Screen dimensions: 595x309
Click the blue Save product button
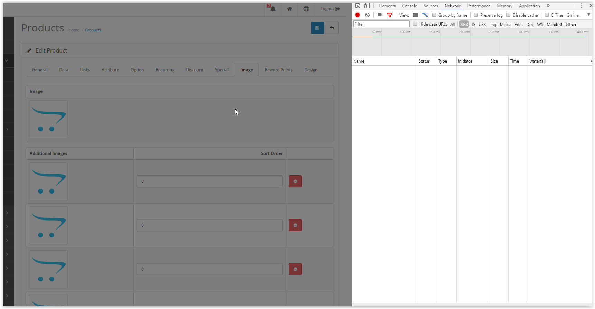[317, 28]
